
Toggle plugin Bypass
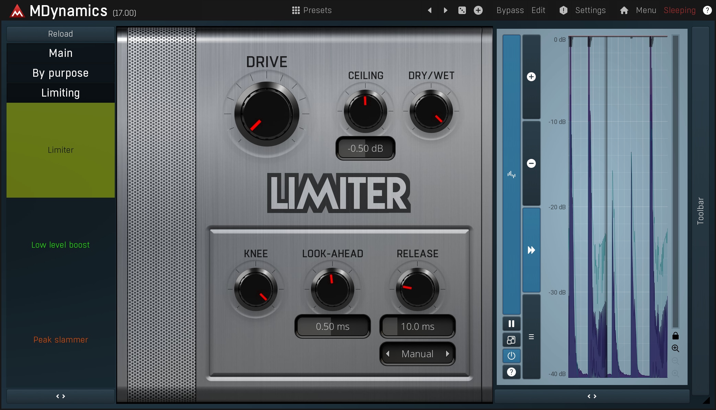tap(510, 10)
